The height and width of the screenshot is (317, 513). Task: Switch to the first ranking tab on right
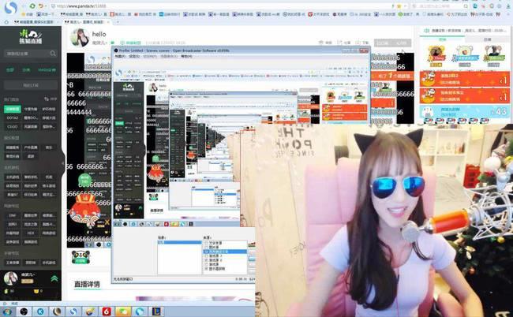[442, 38]
